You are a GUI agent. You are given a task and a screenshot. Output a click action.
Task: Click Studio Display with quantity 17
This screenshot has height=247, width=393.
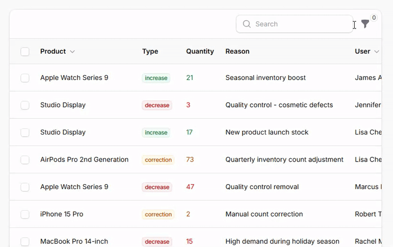(x=63, y=132)
